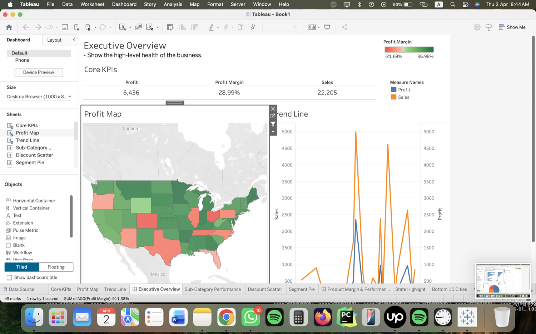This screenshot has height=334, width=536.
Task: Open macOS Spotlight search icon
Action: [453, 4]
